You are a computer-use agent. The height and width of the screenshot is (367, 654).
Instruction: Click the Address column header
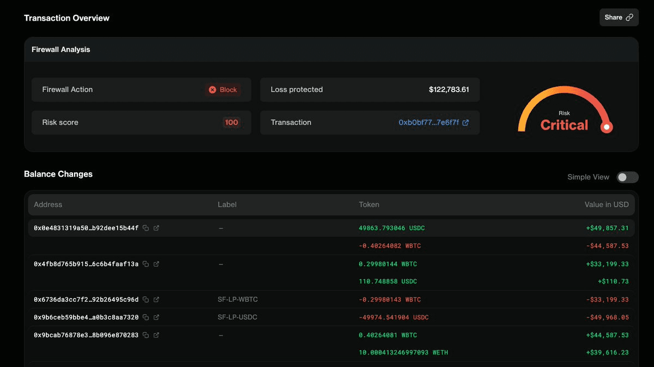[48, 205]
